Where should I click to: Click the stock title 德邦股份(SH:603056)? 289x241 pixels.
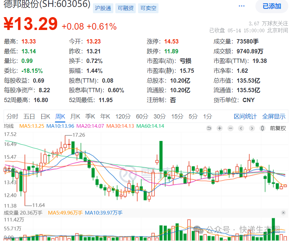tap(47, 4)
